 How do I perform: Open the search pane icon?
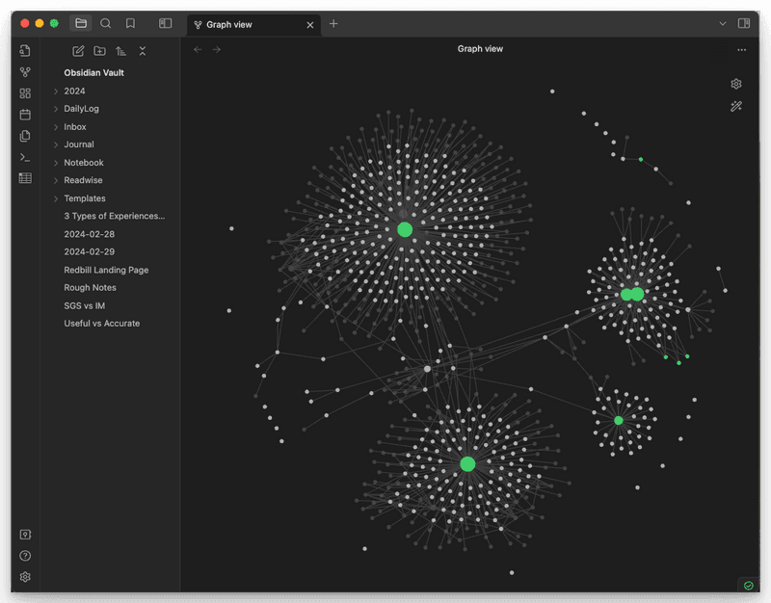coord(106,23)
